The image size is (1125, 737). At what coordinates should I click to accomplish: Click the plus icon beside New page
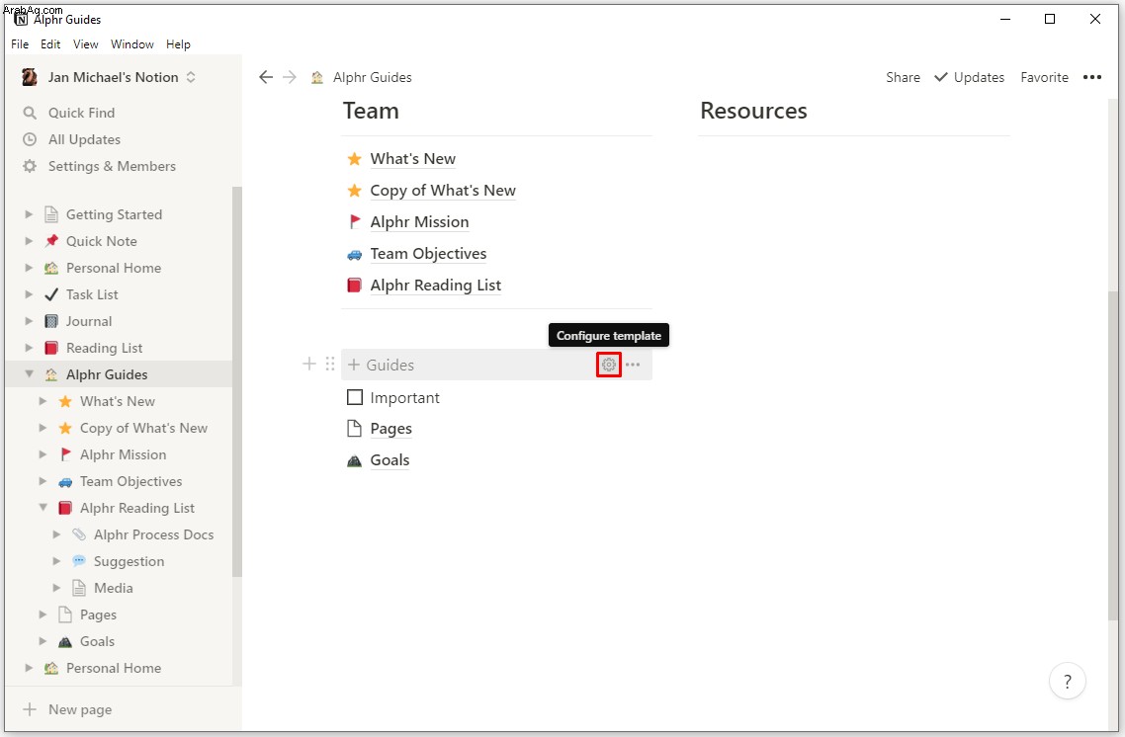pos(30,709)
